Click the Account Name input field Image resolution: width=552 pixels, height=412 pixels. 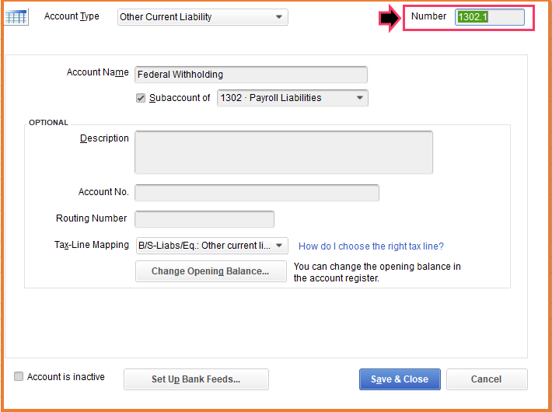[250, 75]
